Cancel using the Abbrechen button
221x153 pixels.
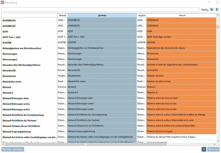pos(213,149)
